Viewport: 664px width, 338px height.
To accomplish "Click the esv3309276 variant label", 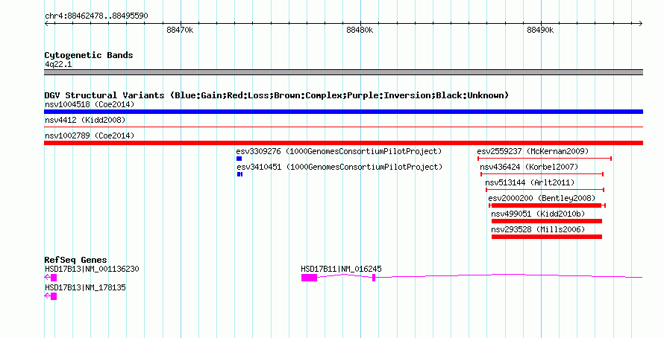I will pyautogui.click(x=339, y=151).
